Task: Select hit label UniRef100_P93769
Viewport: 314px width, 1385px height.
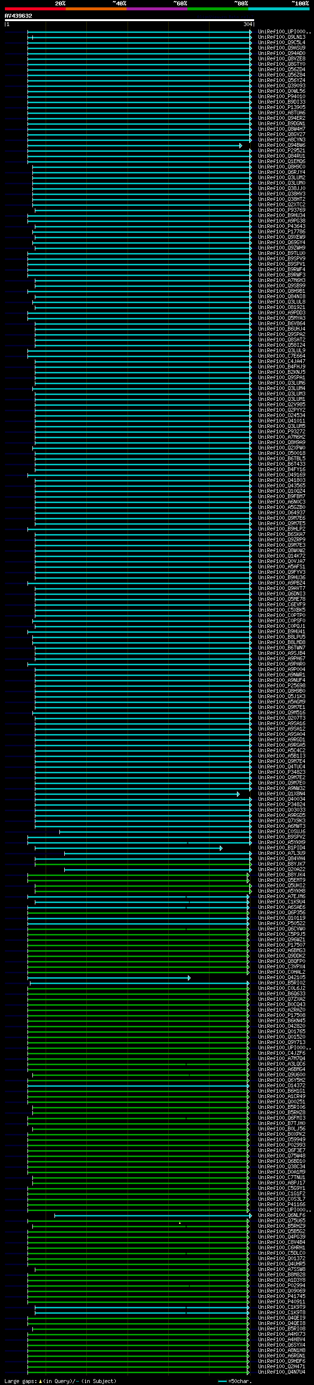Action: tap(282, 210)
